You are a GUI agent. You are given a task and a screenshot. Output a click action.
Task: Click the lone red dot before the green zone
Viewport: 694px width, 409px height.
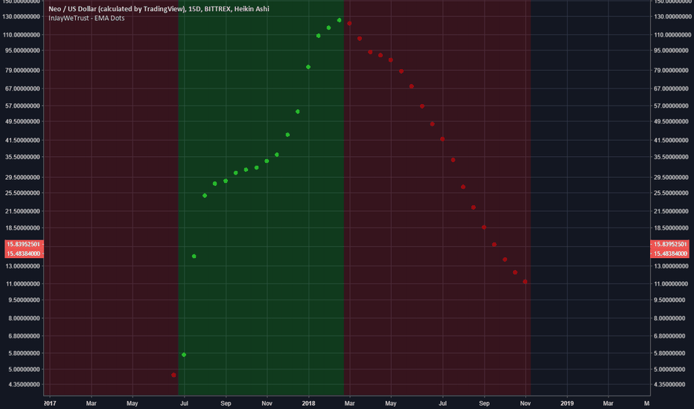pyautogui.click(x=173, y=375)
